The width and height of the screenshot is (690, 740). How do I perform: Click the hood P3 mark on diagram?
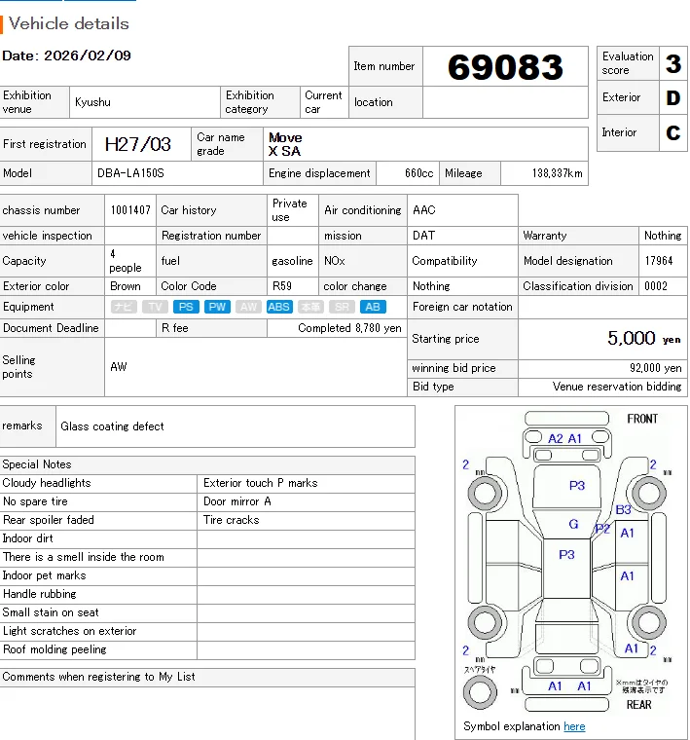577,486
